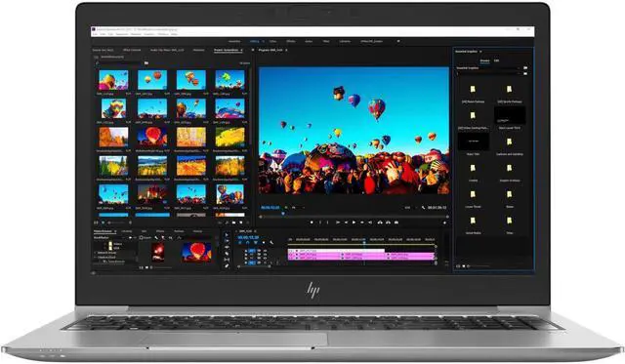625x364 pixels.
Task: Select the Slip tool
Action: click(227, 260)
